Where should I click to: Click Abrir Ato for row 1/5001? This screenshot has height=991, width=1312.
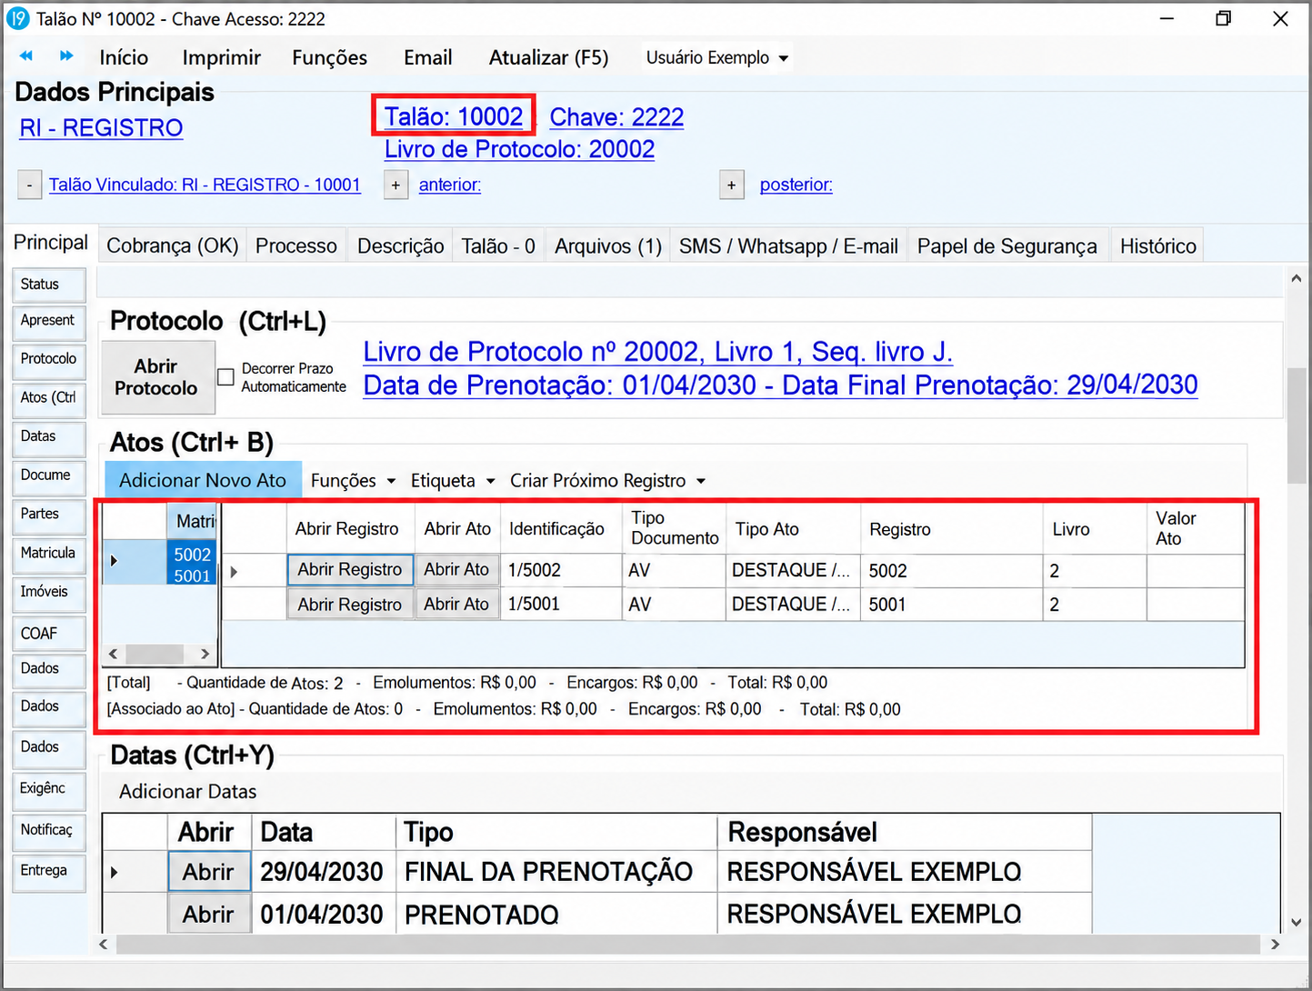tap(456, 605)
